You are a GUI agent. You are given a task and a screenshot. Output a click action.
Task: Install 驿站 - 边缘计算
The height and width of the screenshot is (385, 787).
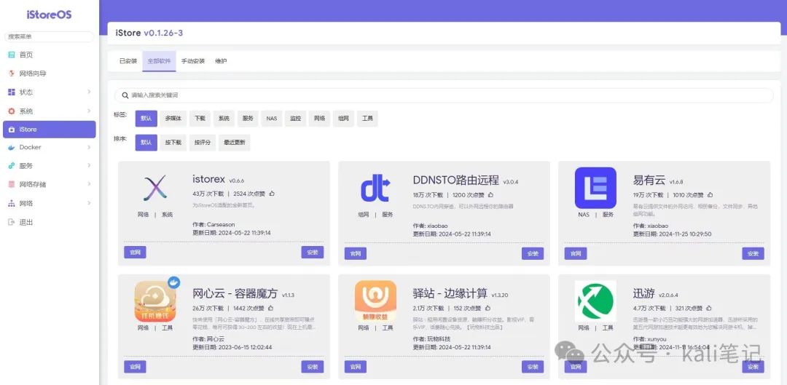(x=533, y=367)
